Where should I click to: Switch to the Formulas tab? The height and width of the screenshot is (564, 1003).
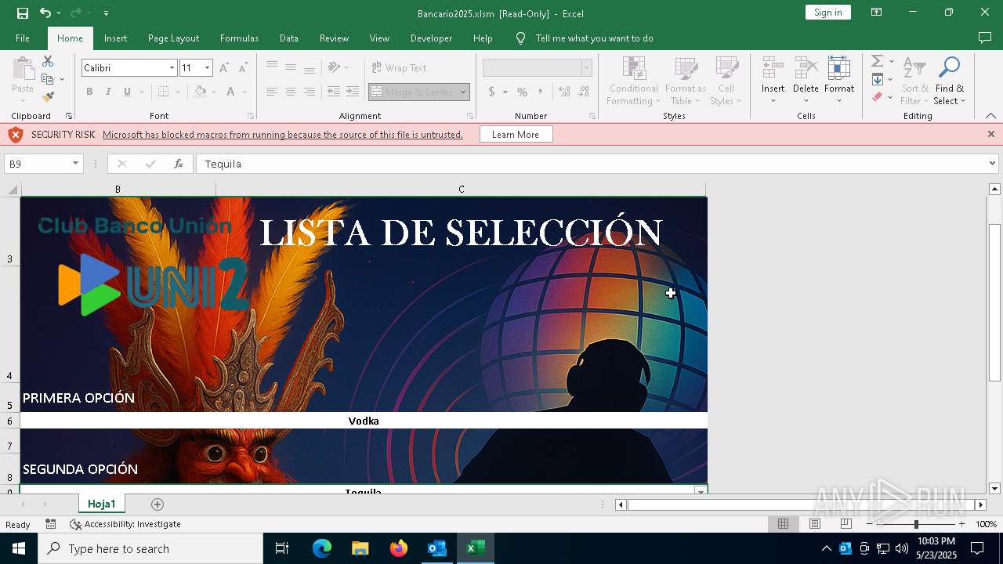239,38
